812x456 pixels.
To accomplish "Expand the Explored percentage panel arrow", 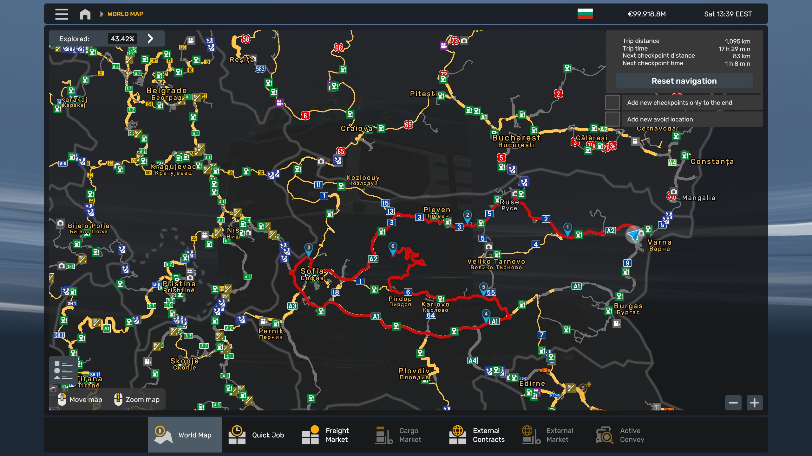I will 151,39.
